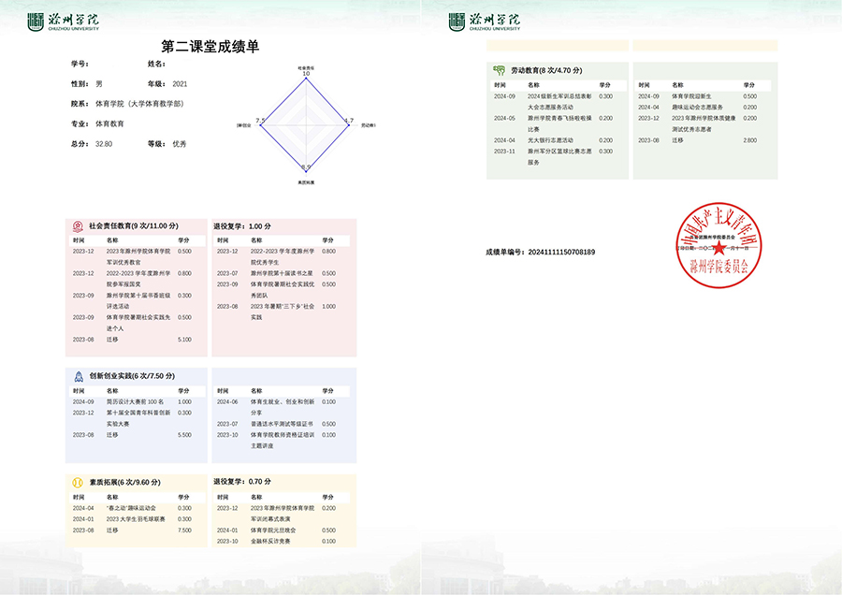This screenshot has width=842, height=595.
Task: Click the 2.800 credit for 迁移
Action: [x=750, y=140]
